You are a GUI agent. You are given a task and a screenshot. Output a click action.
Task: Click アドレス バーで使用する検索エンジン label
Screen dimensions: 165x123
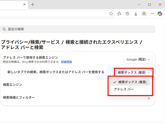tap(30, 58)
